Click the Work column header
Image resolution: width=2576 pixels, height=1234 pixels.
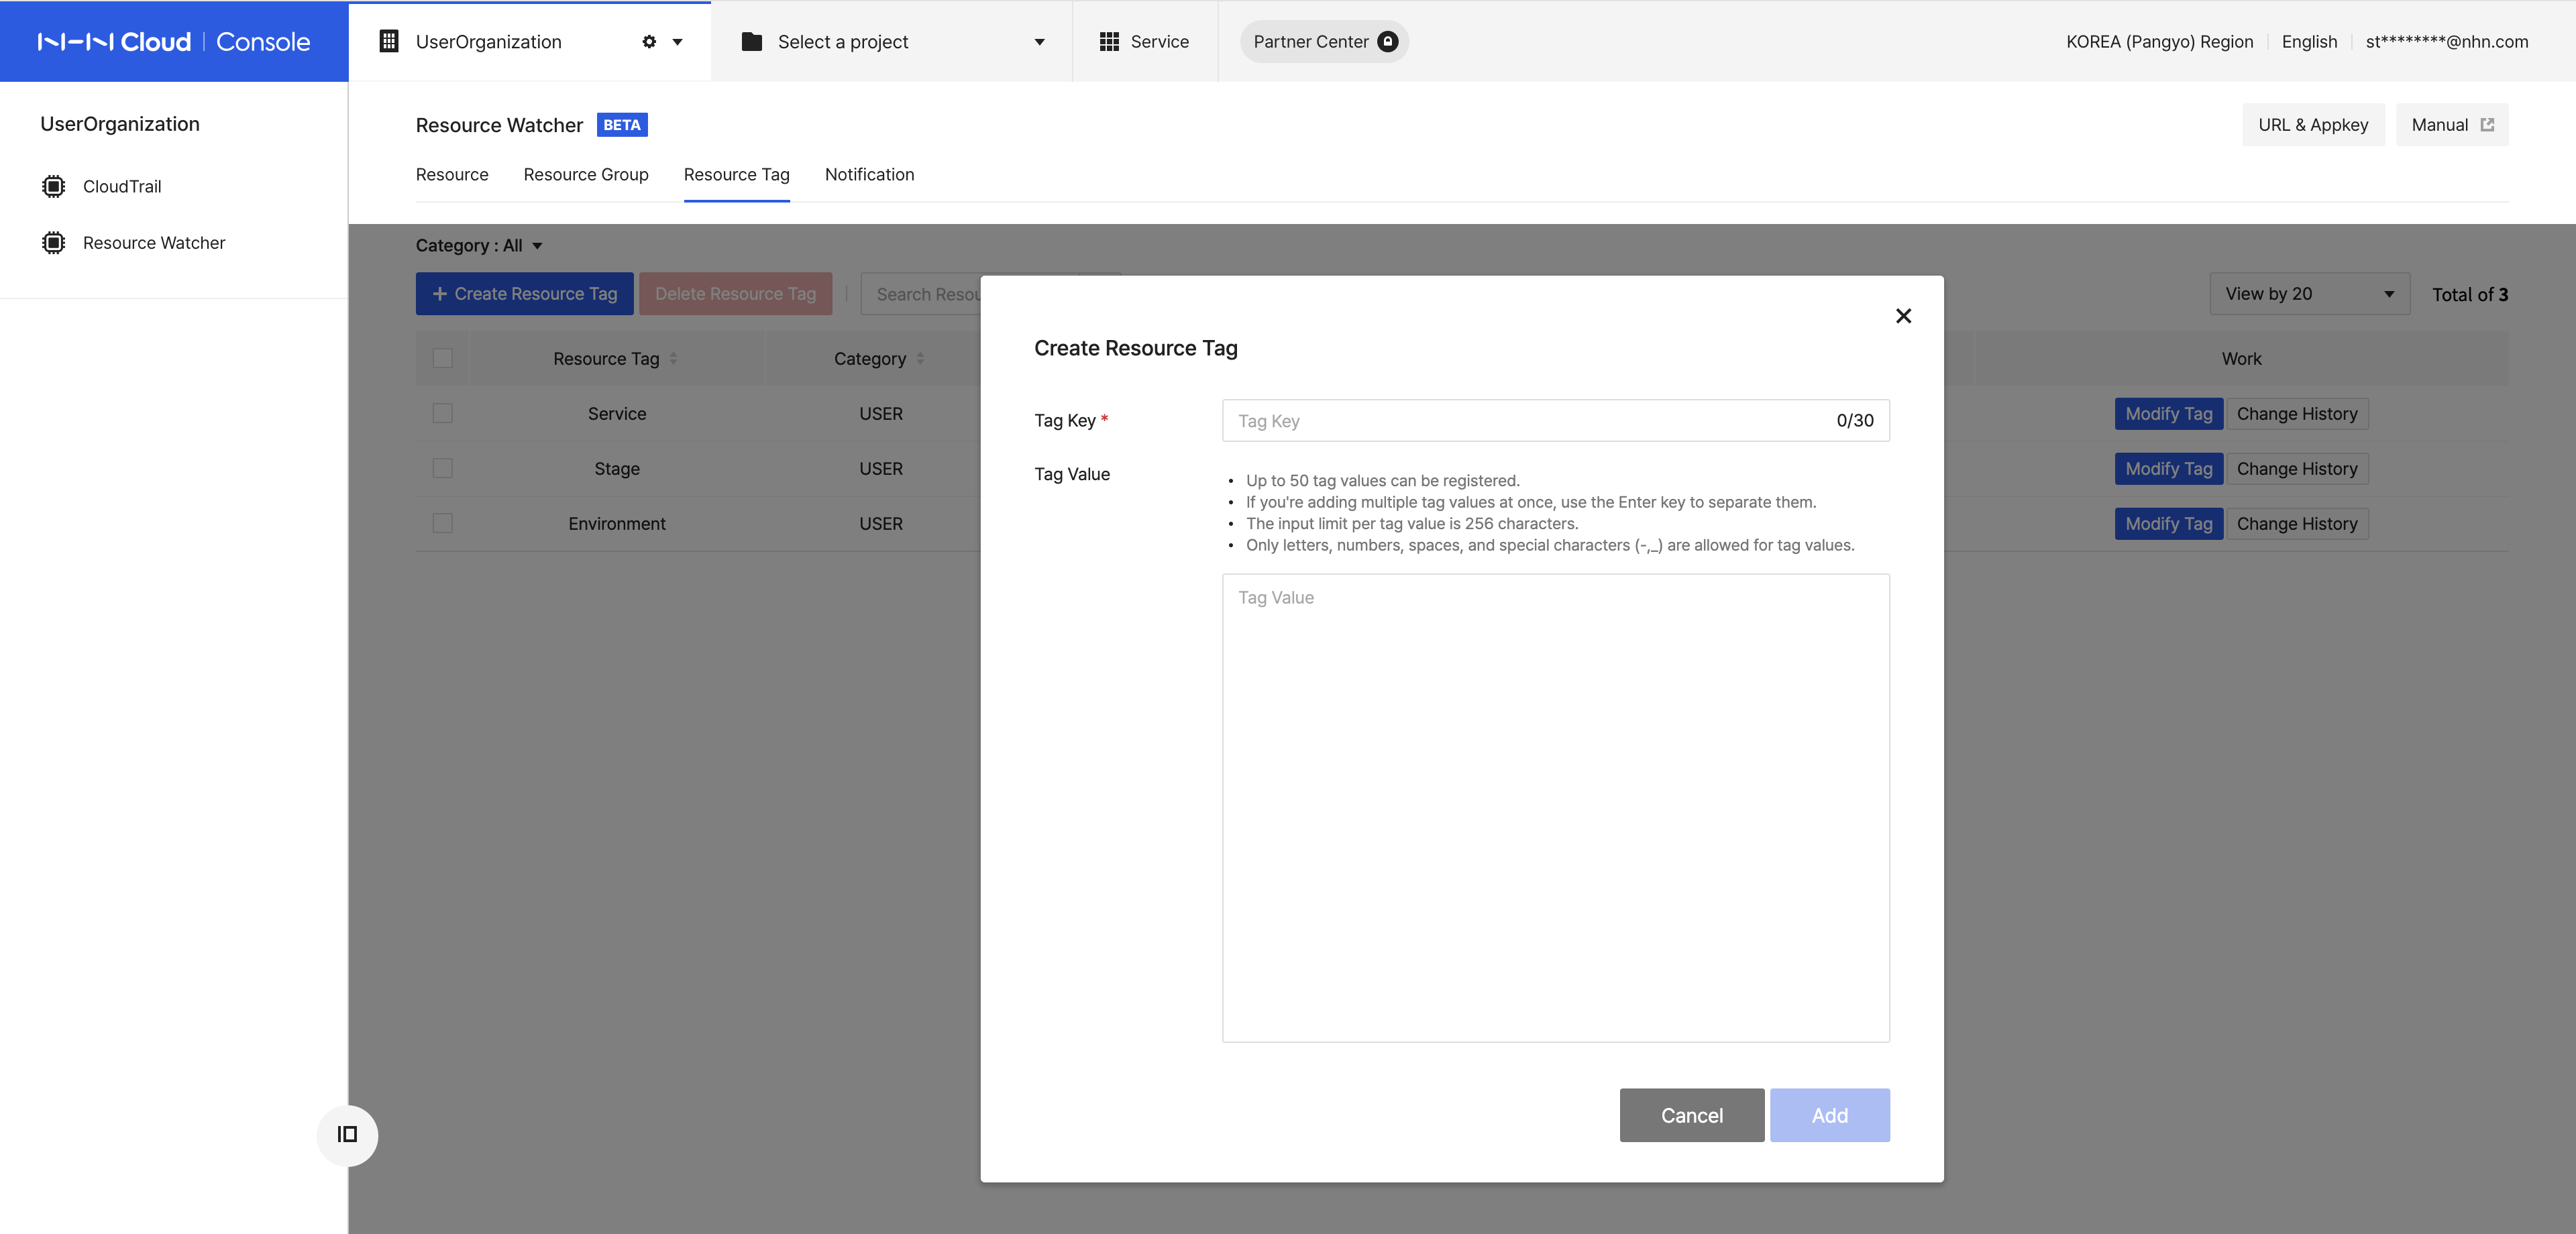[x=2241, y=359]
